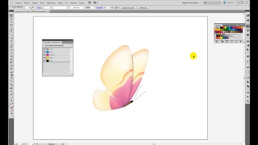Open Adobe Bridge from the top bar
The image size is (258, 145).
tap(89, 3)
